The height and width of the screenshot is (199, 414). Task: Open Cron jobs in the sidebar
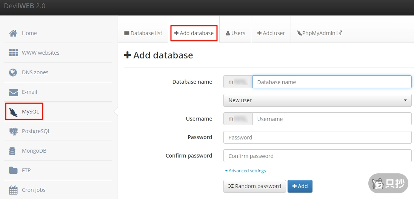point(58,190)
